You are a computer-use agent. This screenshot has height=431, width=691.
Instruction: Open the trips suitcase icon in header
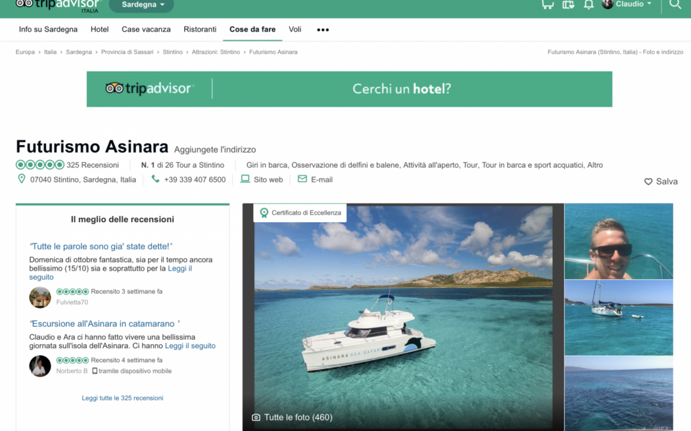[568, 4]
